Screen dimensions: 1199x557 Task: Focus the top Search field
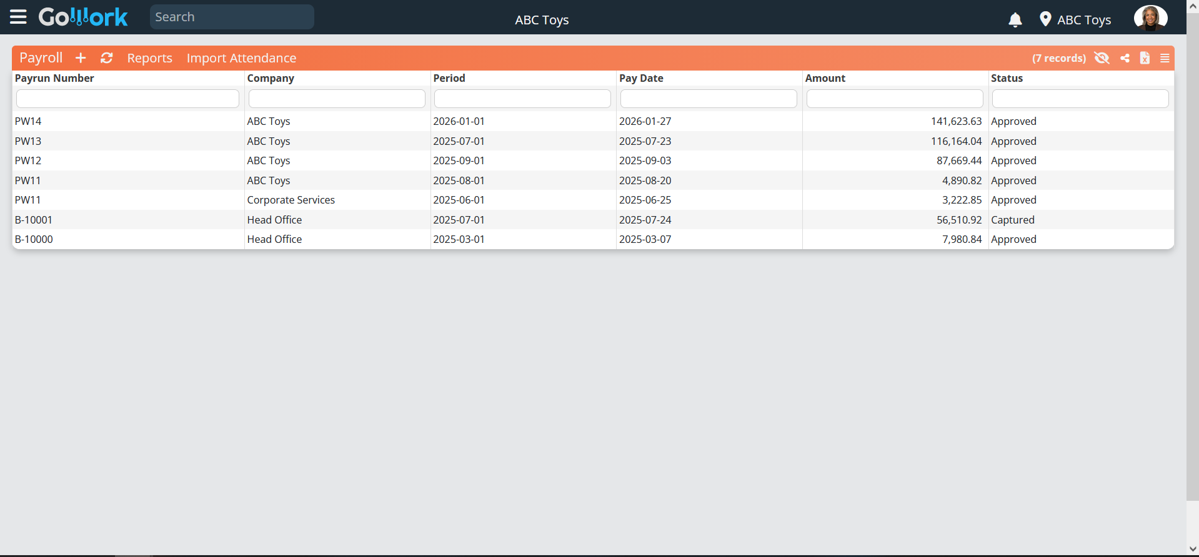[x=232, y=17]
